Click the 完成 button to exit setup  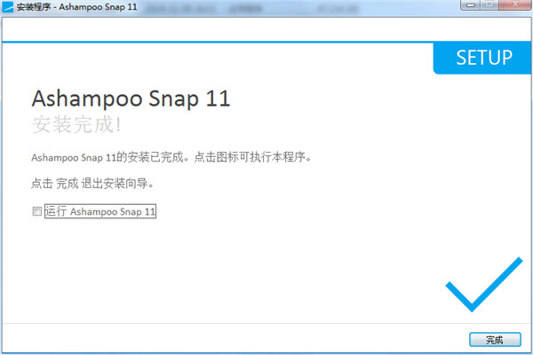click(x=495, y=339)
